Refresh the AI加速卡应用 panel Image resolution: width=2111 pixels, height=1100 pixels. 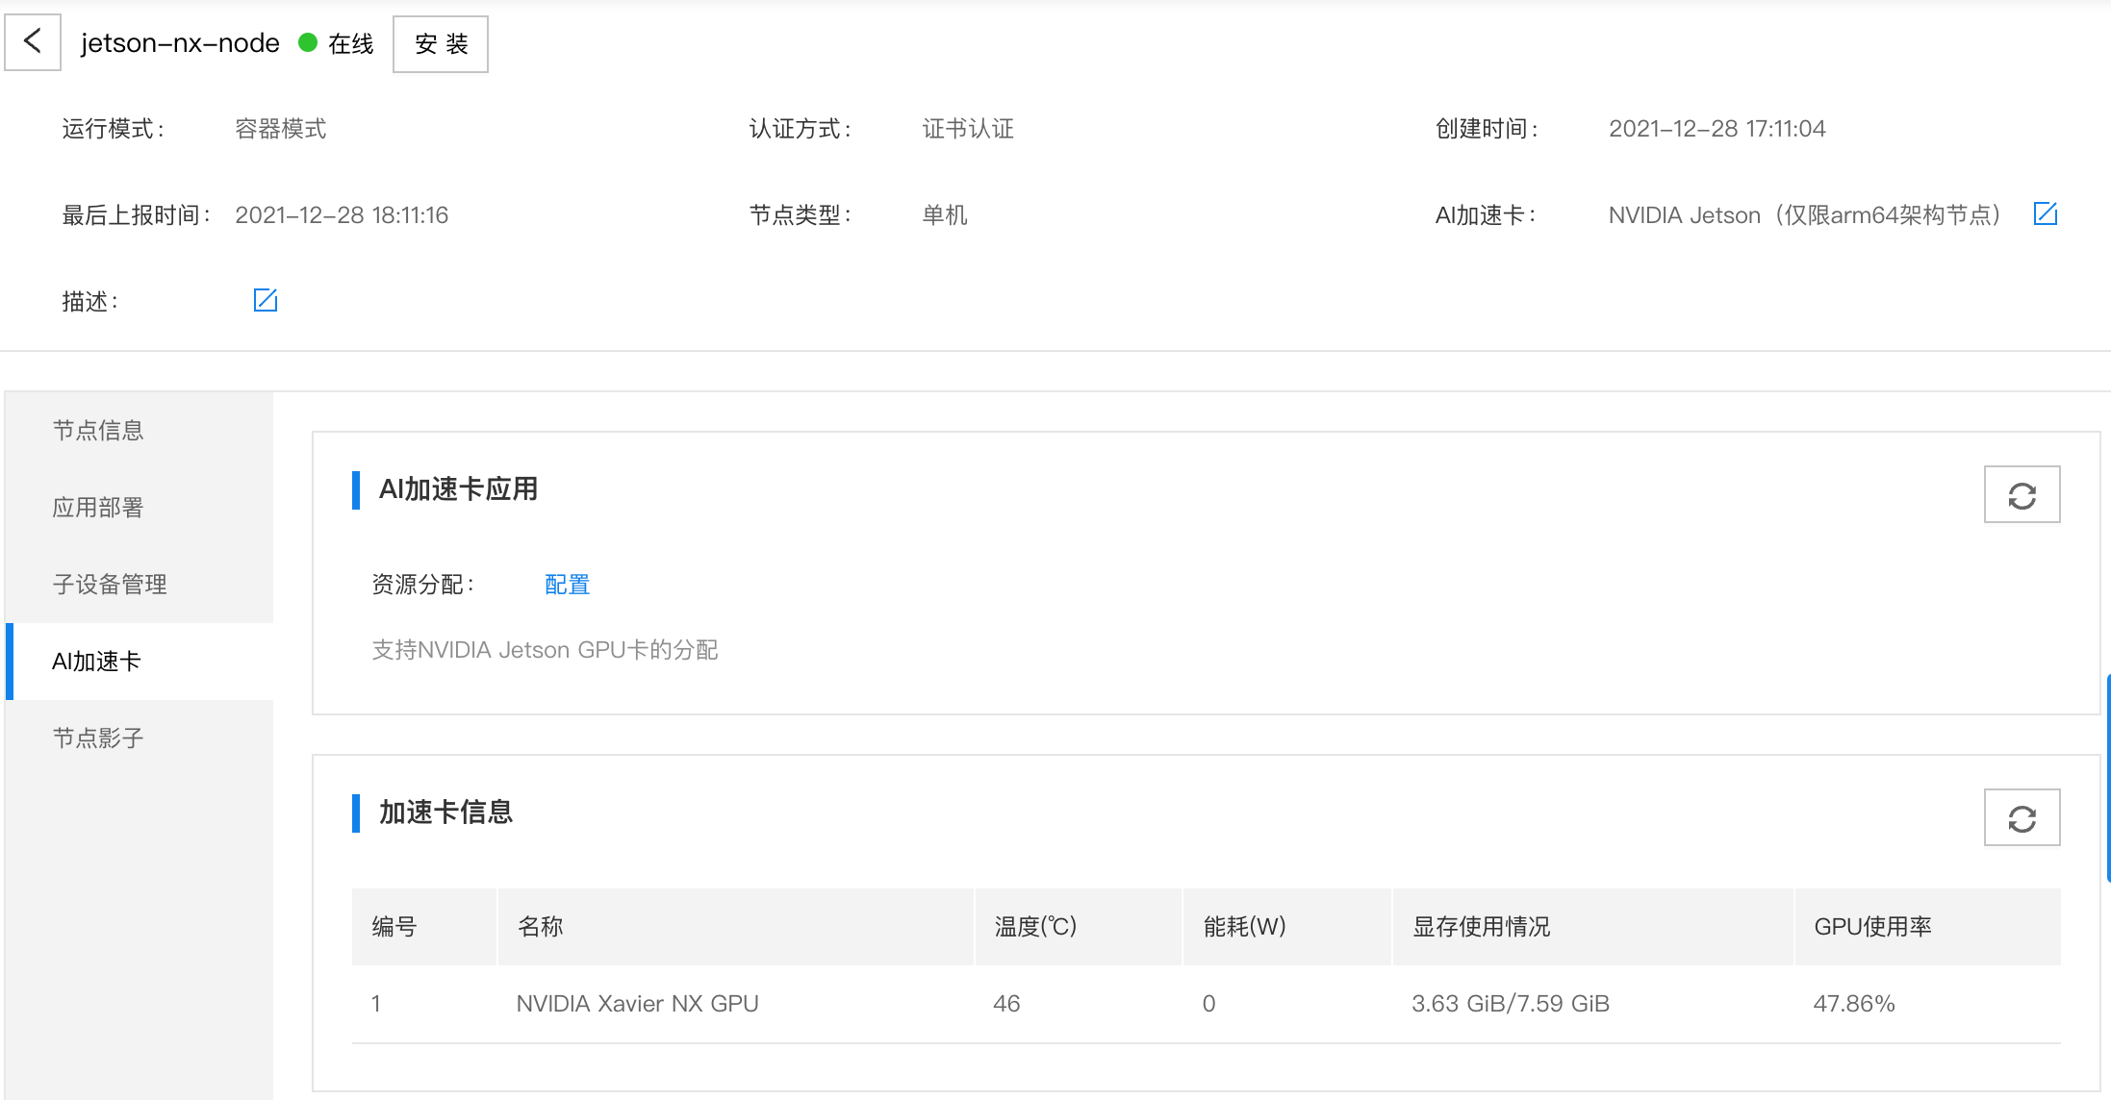click(x=2022, y=495)
